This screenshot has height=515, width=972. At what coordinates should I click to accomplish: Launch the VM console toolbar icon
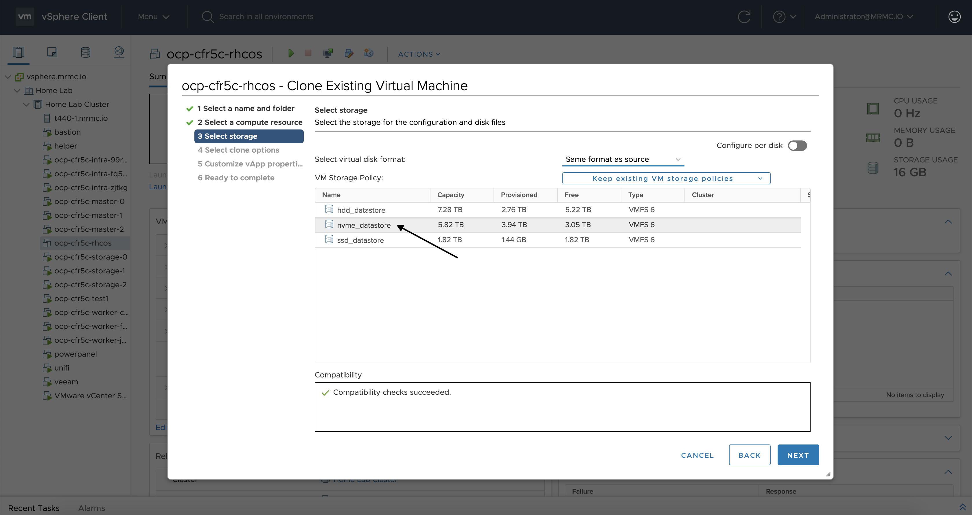point(328,53)
